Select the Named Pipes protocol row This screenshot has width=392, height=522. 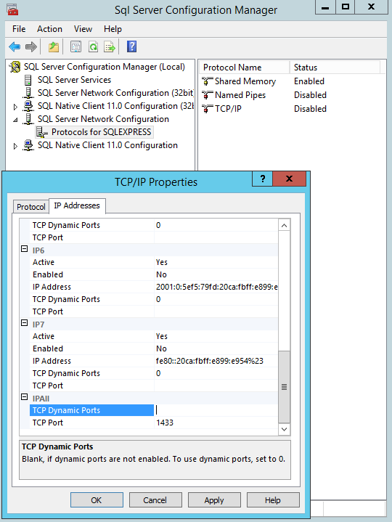pyautogui.click(x=240, y=95)
